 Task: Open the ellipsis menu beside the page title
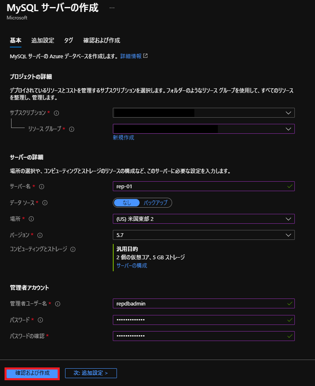[x=112, y=8]
